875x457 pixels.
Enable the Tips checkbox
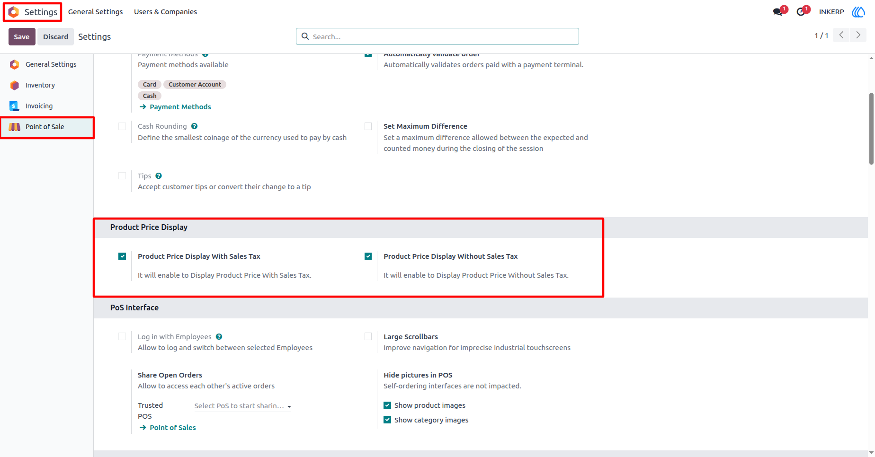point(122,176)
